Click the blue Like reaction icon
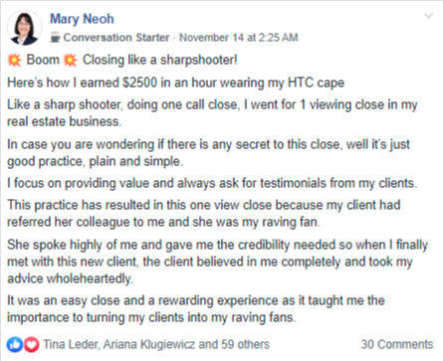Image resolution: width=443 pixels, height=361 pixels. click(15, 344)
